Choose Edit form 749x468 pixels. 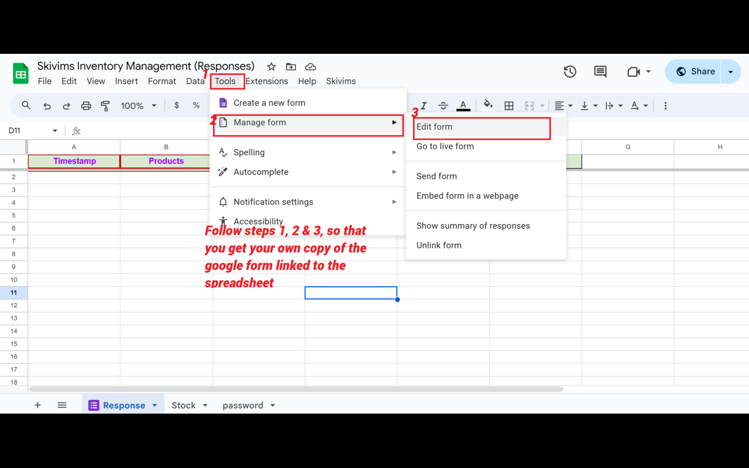pos(486,127)
